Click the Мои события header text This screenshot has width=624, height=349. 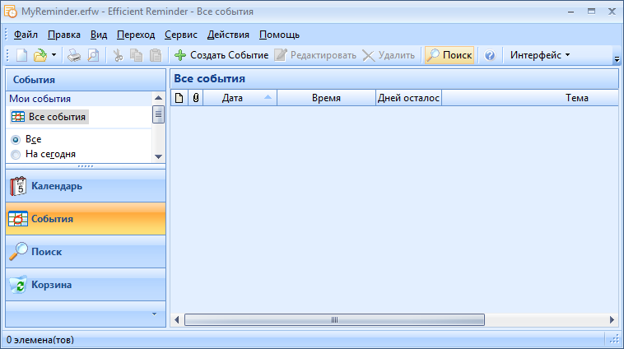tap(40, 99)
